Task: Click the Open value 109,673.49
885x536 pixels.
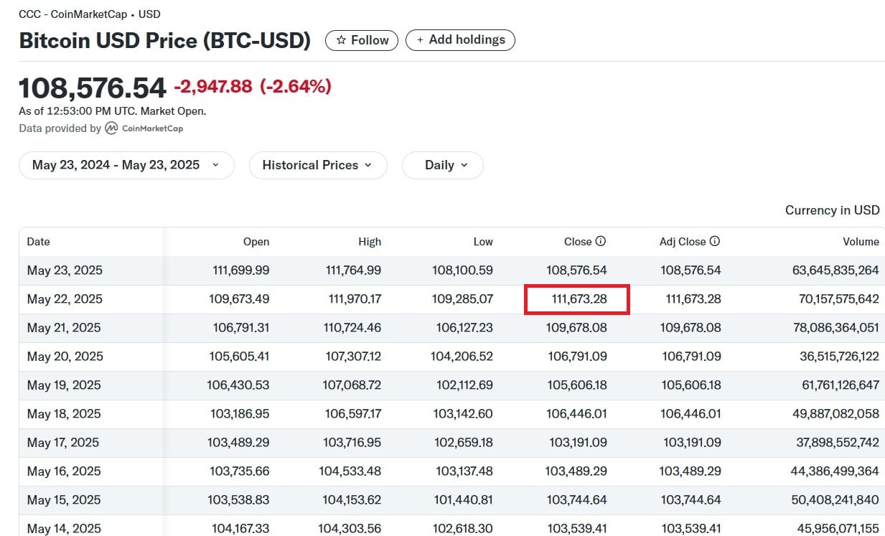Action: click(x=239, y=299)
